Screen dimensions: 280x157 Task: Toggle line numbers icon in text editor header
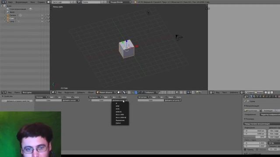click(266, 92)
